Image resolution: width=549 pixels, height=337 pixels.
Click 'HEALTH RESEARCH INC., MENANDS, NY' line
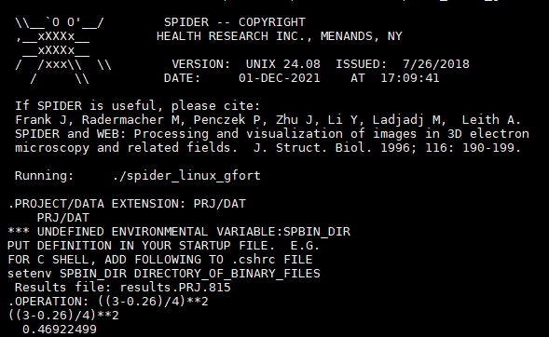pos(280,36)
